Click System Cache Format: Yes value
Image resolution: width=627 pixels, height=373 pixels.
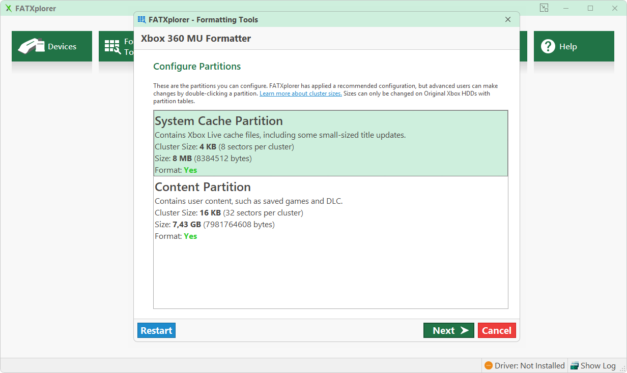tap(190, 170)
